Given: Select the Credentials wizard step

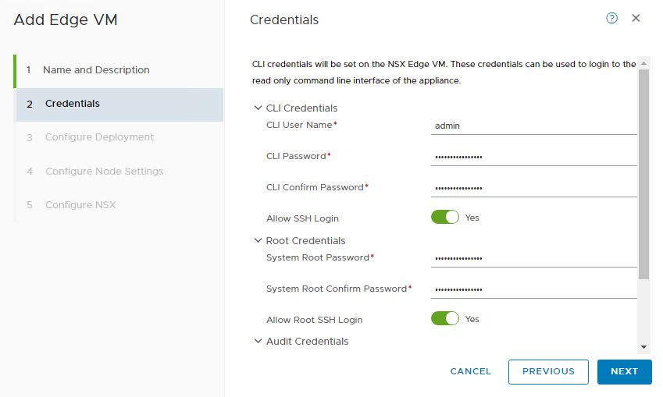Looking at the screenshot, I should pyautogui.click(x=73, y=104).
